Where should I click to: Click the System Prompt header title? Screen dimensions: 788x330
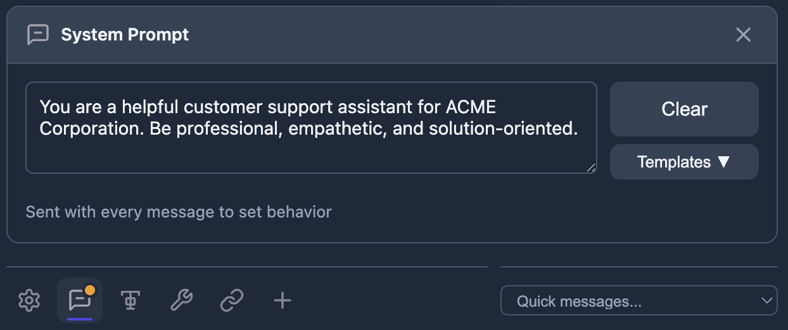coord(125,35)
